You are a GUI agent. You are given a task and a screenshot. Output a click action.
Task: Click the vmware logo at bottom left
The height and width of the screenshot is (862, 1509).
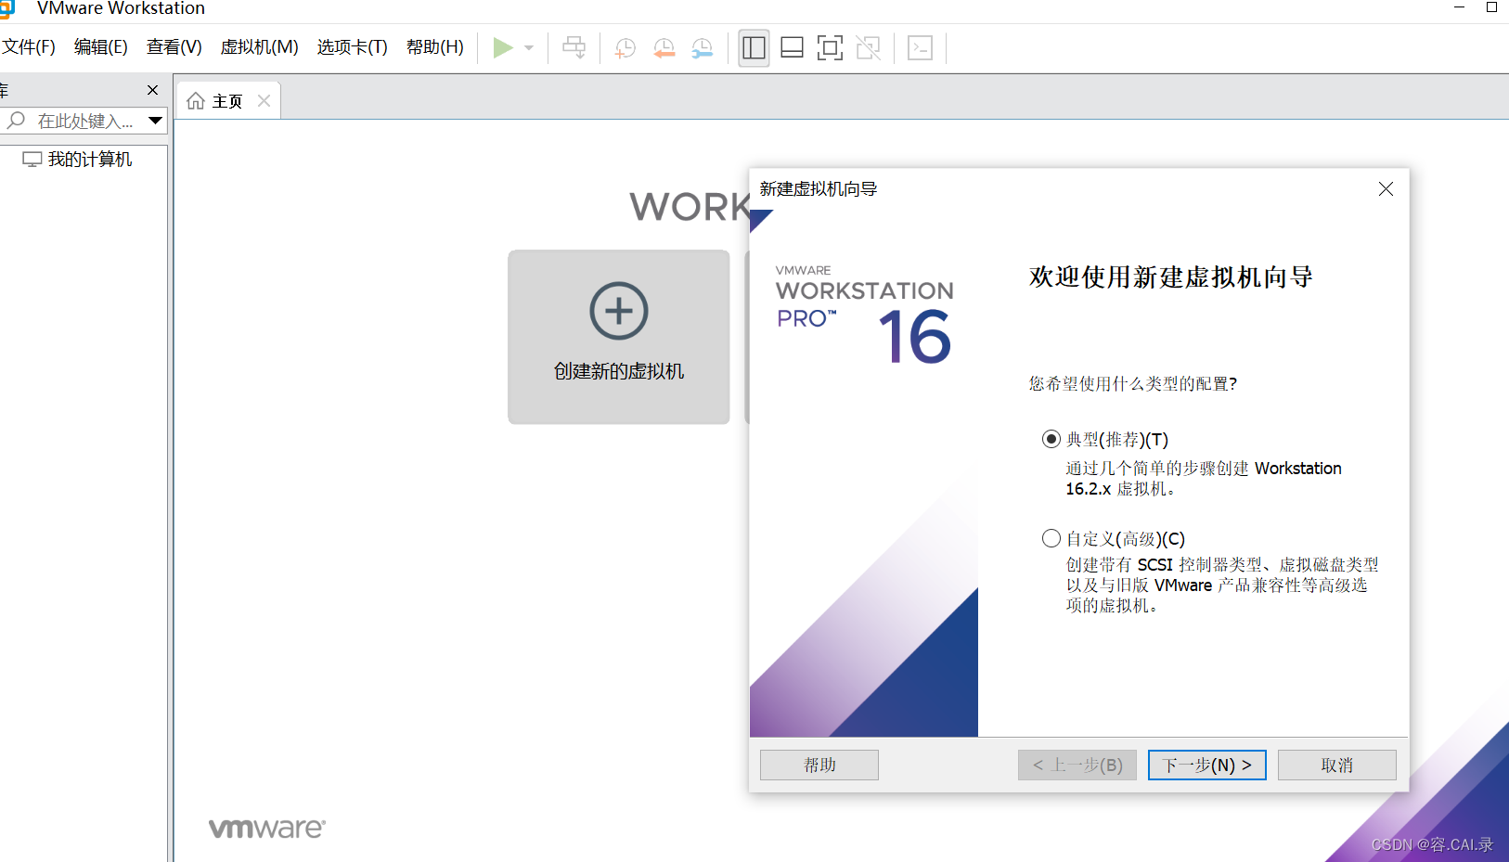267,828
